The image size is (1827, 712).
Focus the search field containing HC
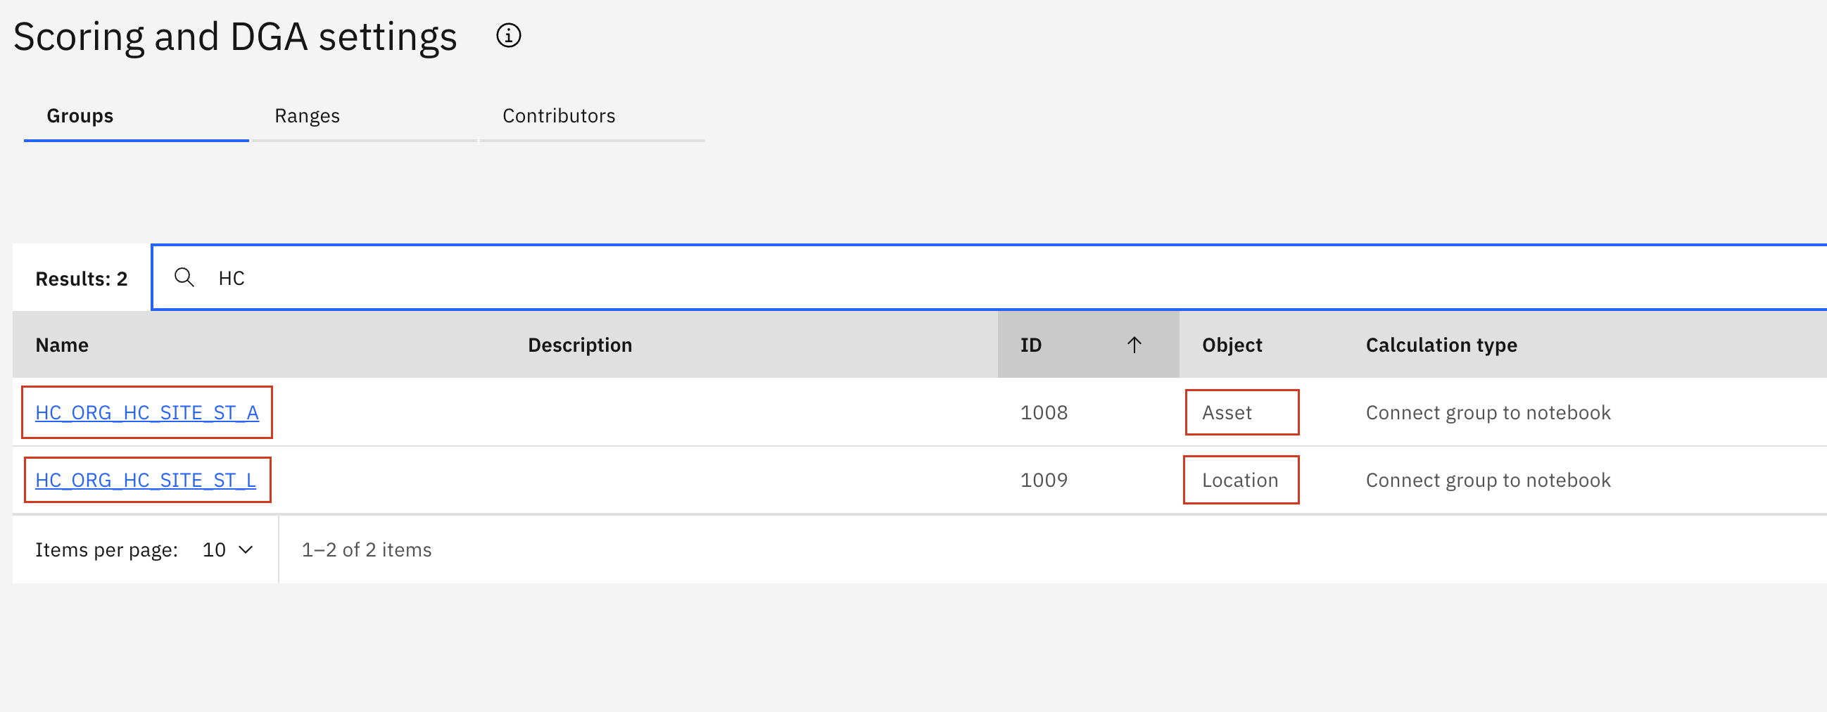[990, 277]
